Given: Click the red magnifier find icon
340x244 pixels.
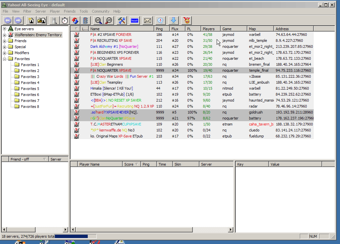Looking at the screenshot, I should [x=109, y=21].
